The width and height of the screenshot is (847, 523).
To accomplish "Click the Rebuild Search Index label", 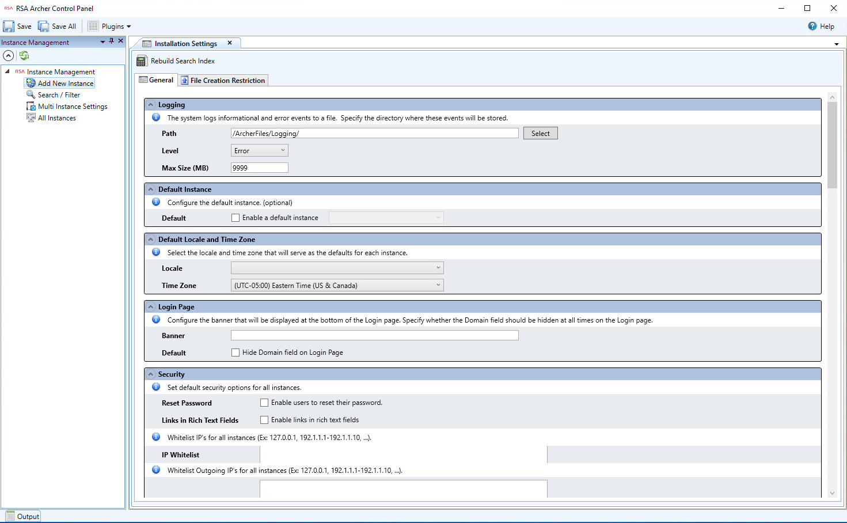I will click(x=183, y=61).
